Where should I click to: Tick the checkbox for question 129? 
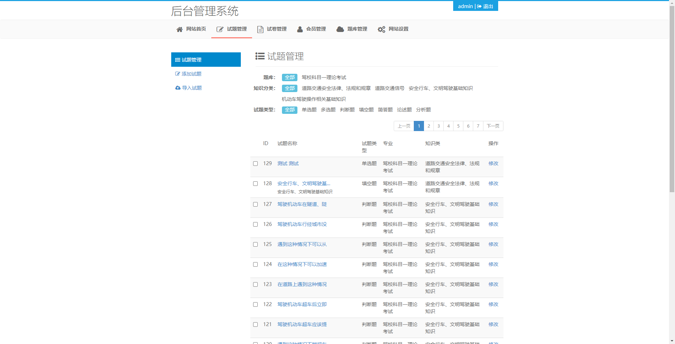tap(256, 163)
